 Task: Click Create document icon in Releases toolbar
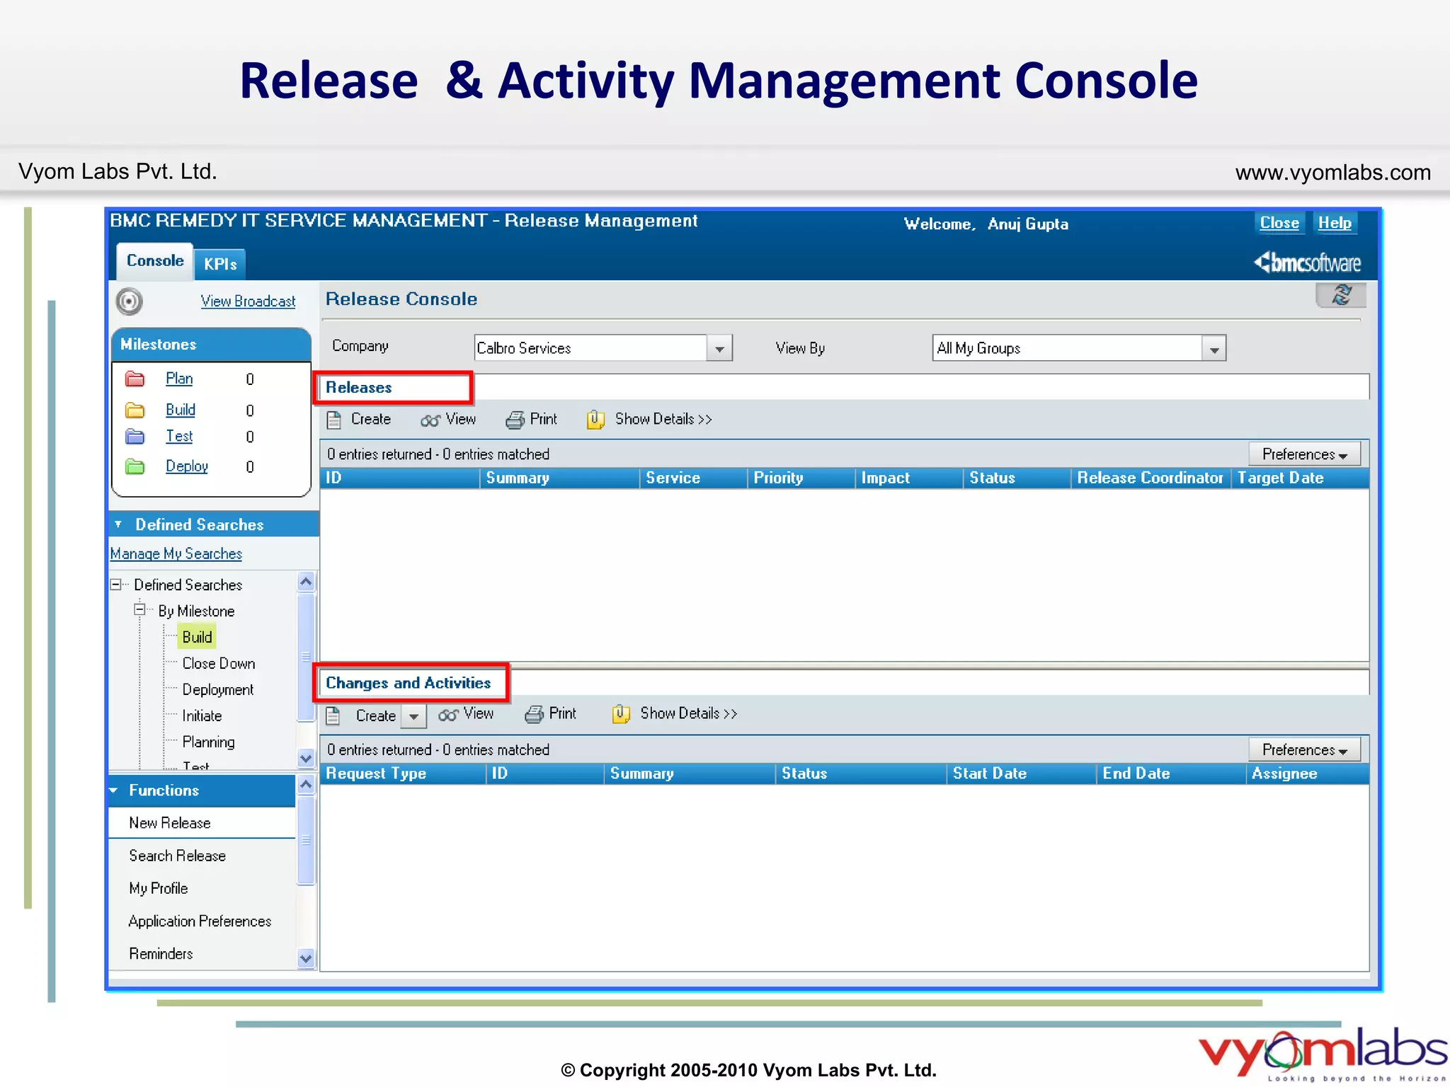coord(334,420)
